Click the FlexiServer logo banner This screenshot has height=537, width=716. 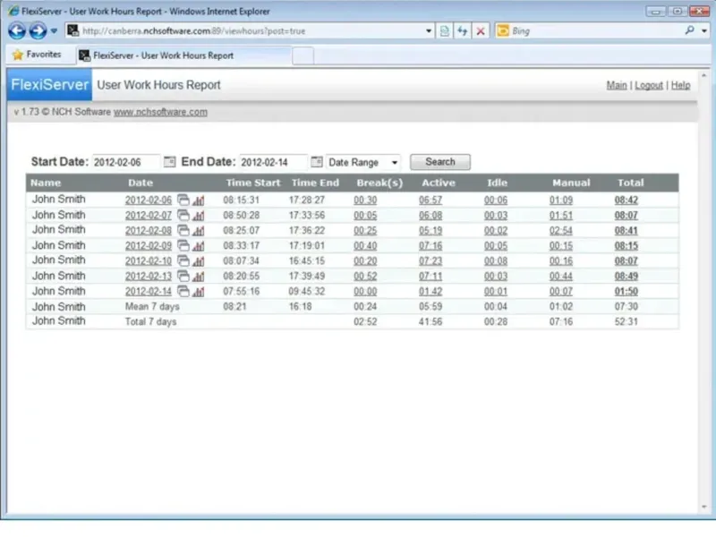(x=49, y=84)
